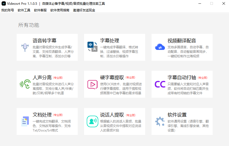Open the 邀请好友返现金 menu item
Screen dimensions: 229x146
click(x=84, y=10)
